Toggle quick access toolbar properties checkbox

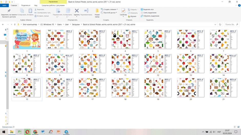coord(6,2)
